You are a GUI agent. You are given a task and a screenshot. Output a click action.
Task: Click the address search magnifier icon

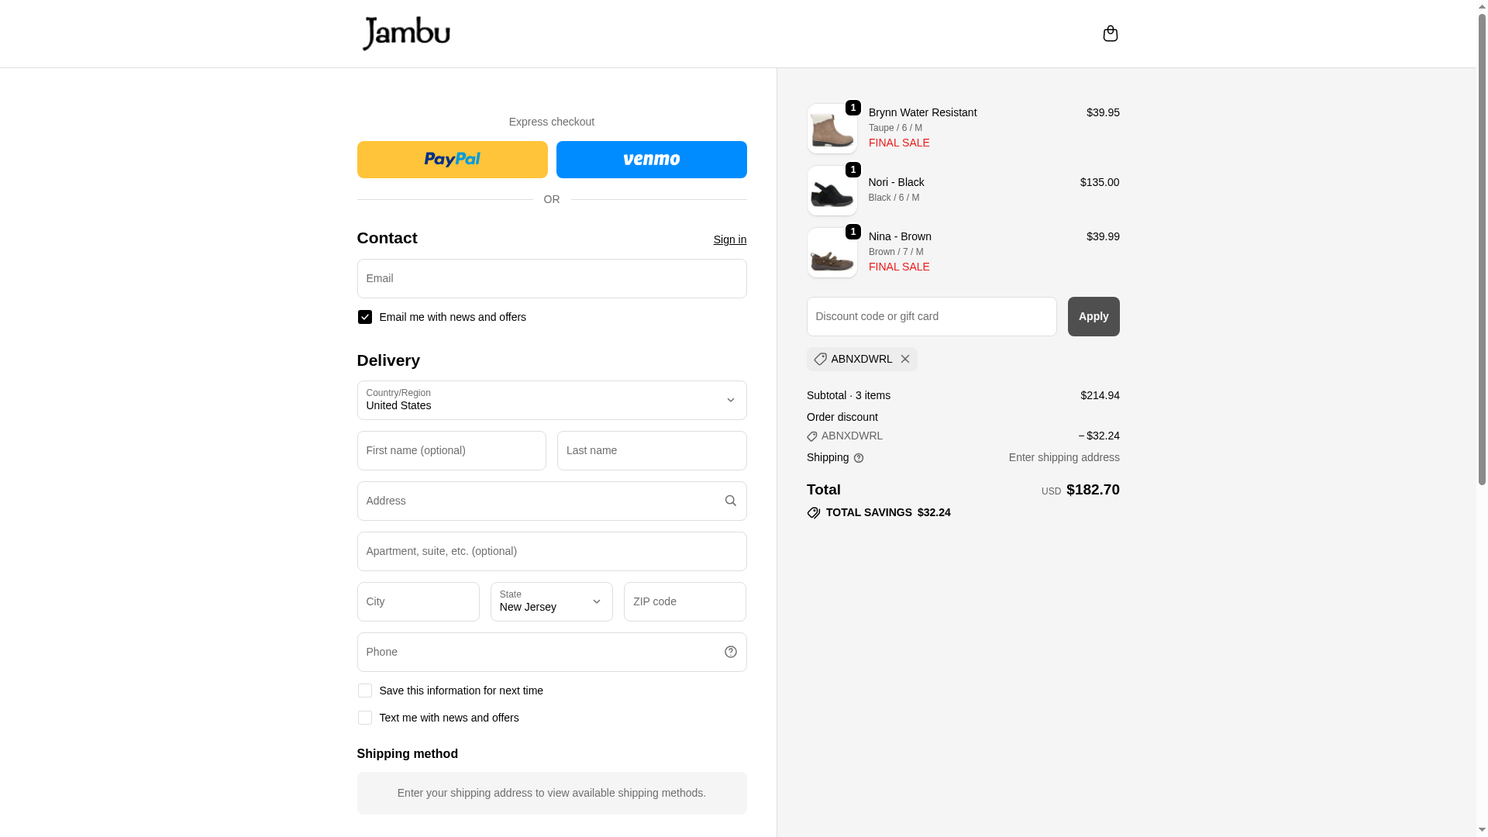click(730, 501)
